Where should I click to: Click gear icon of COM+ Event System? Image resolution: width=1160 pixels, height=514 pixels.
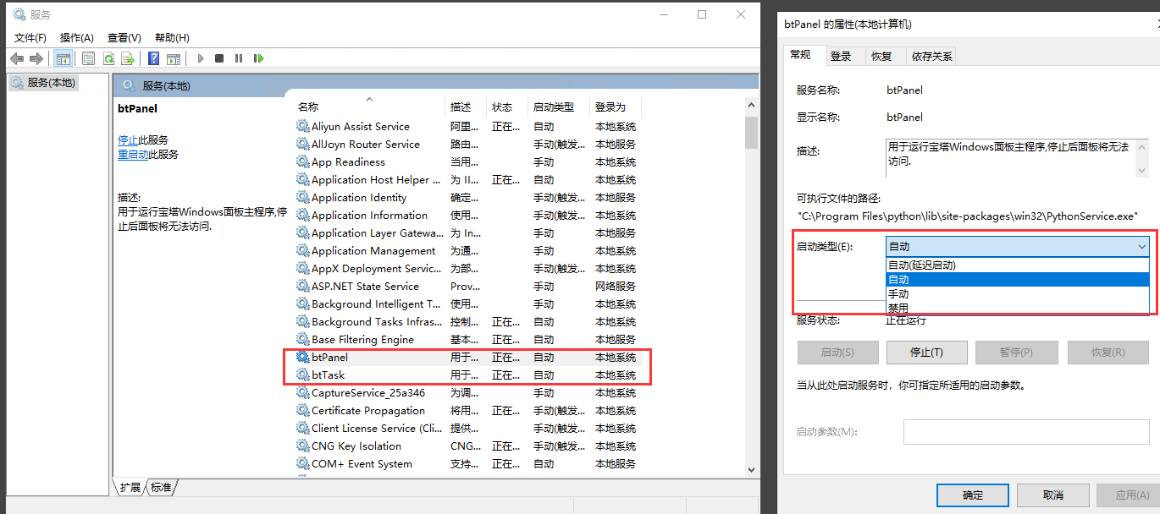point(303,463)
